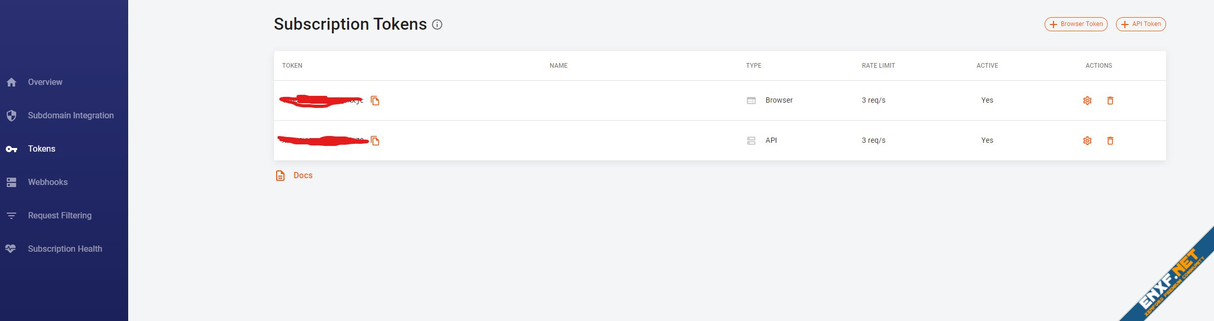1214x321 pixels.
Task: Click the Subscription Health heart icon
Action: (x=11, y=249)
